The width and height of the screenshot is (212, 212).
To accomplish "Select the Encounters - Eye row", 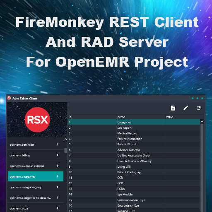I will (x=134, y=205).
